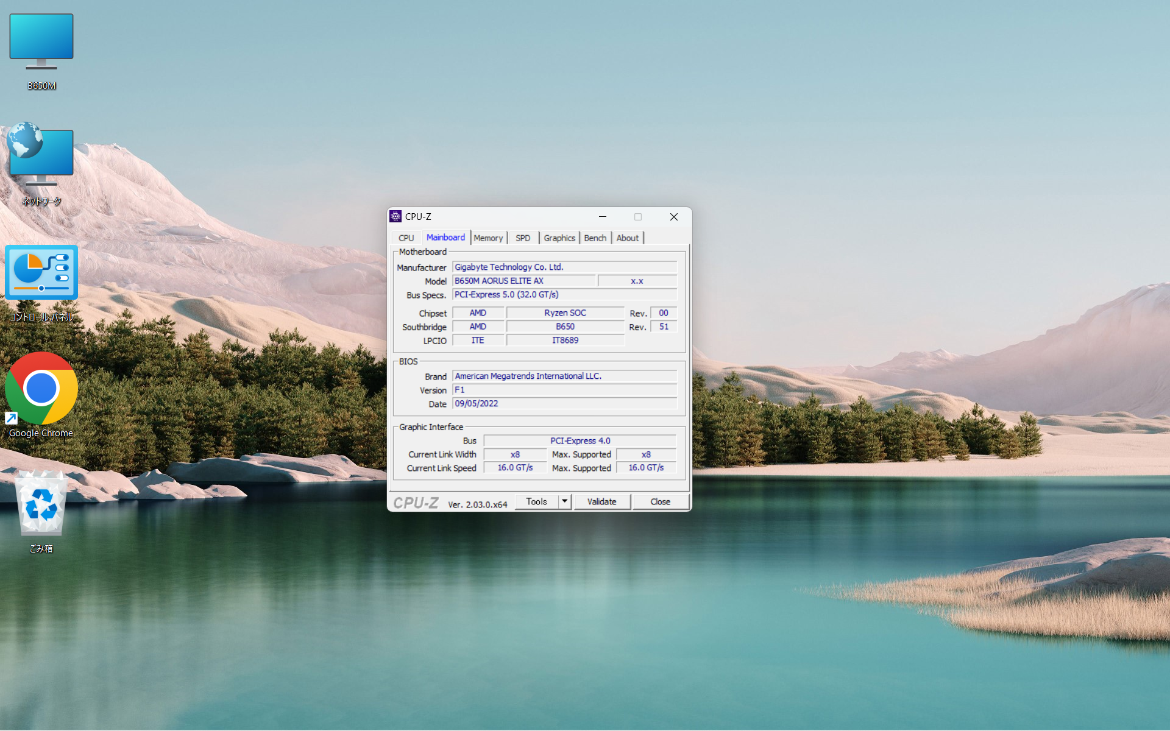The height and width of the screenshot is (731, 1170).
Task: Click Graphic Interface Bus PCI-Express 4.0
Action: pos(580,440)
